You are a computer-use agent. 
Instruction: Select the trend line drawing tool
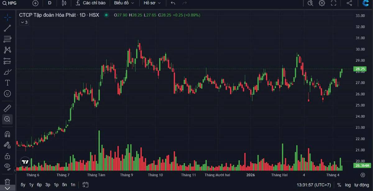coord(7,29)
